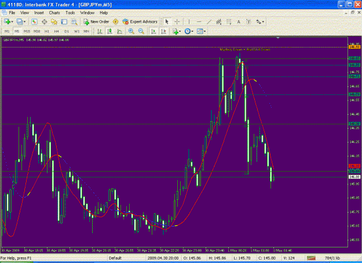
Task: Open the Tools menu
Action: (x=70, y=13)
